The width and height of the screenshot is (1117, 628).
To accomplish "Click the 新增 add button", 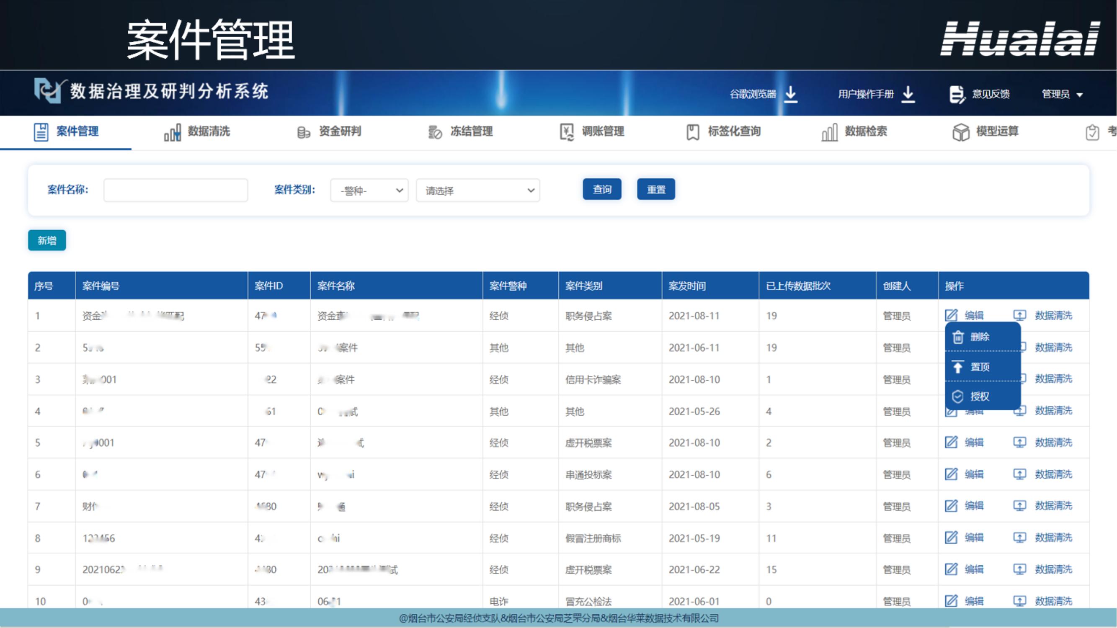I will click(x=47, y=241).
